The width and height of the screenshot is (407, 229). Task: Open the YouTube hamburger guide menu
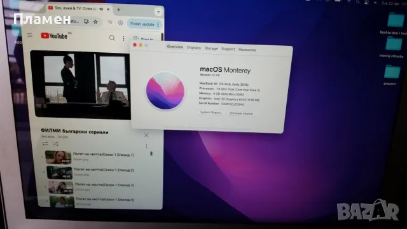30,35
